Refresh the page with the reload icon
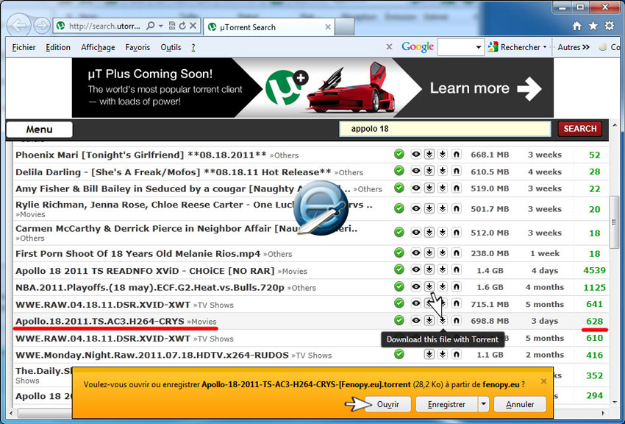The width and height of the screenshot is (625, 424). click(x=182, y=26)
